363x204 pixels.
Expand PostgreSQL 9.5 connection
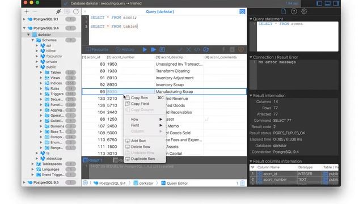(x=24, y=182)
